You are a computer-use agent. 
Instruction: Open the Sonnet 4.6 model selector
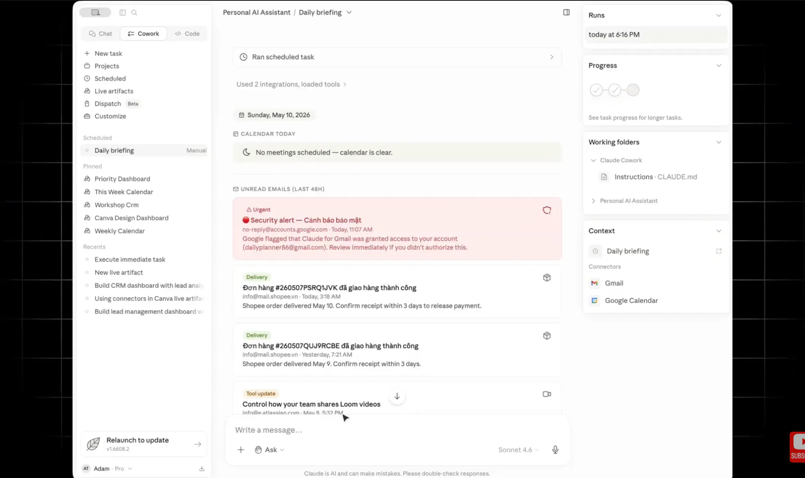point(518,450)
